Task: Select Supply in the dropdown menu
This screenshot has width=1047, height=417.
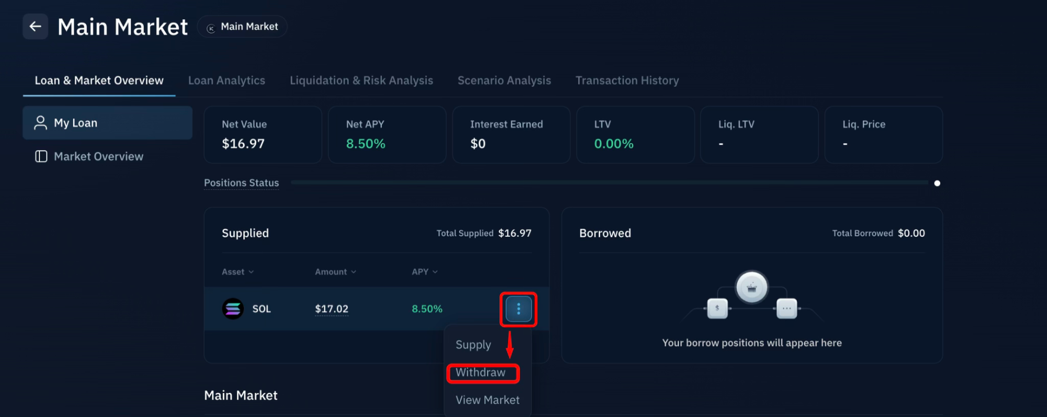Action: pos(473,345)
